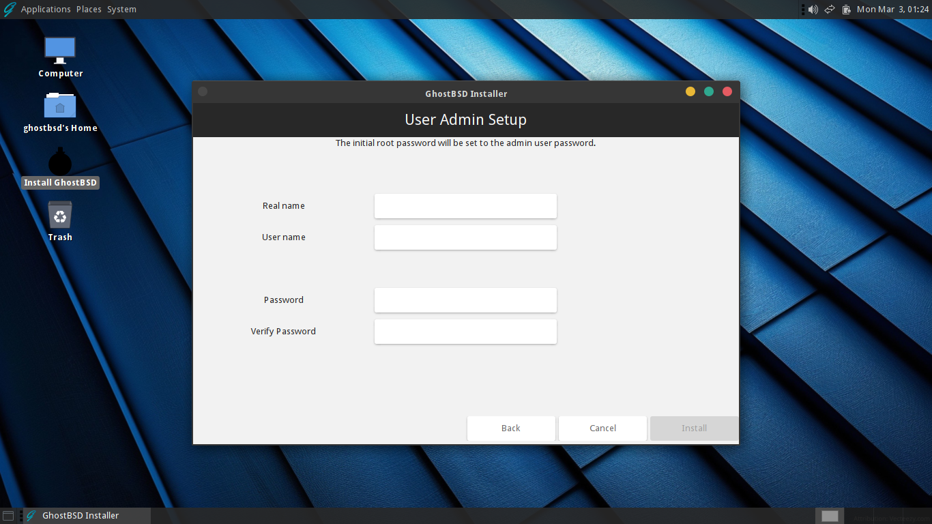
Task: Click the network connection tray icon
Action: [830, 10]
